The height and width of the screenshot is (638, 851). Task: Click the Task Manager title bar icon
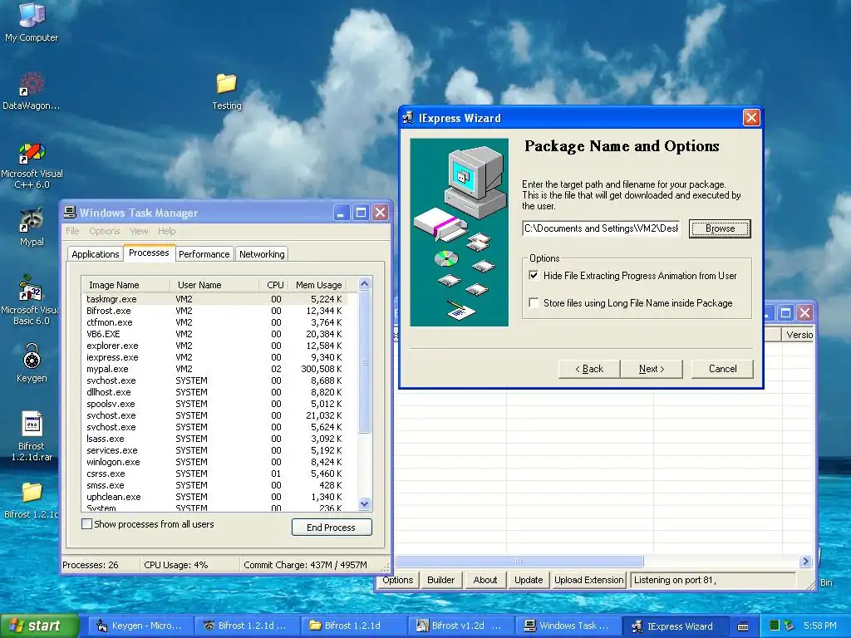coord(70,212)
